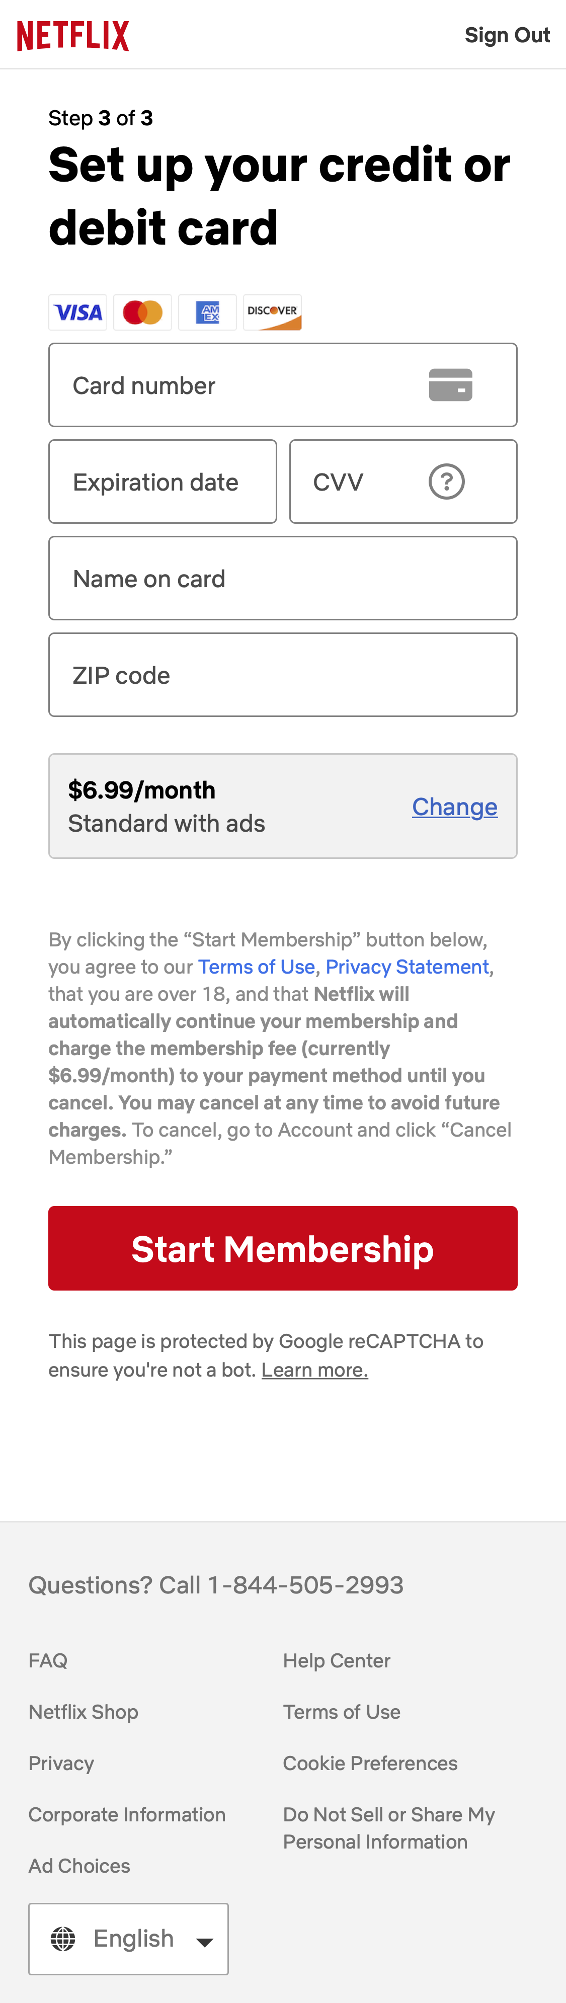The width and height of the screenshot is (566, 2003).
Task: Select the Mastercard icon
Action: [142, 312]
